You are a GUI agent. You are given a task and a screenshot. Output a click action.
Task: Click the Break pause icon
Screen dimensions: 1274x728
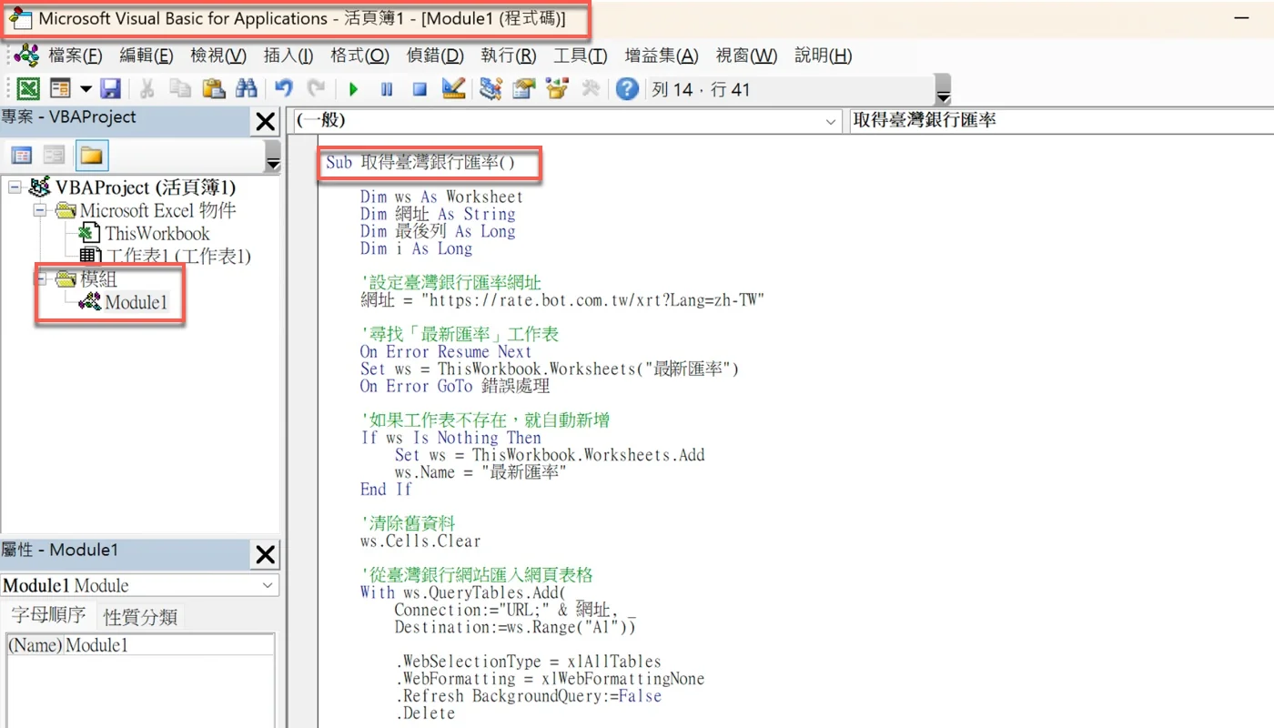pyautogui.click(x=387, y=89)
